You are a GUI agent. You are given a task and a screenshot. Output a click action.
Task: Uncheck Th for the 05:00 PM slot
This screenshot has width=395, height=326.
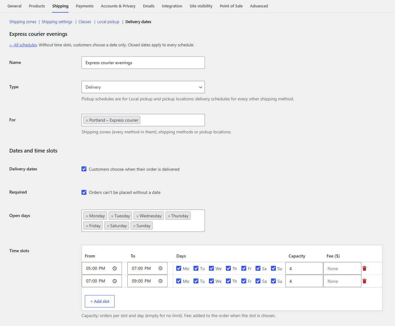(x=228, y=268)
